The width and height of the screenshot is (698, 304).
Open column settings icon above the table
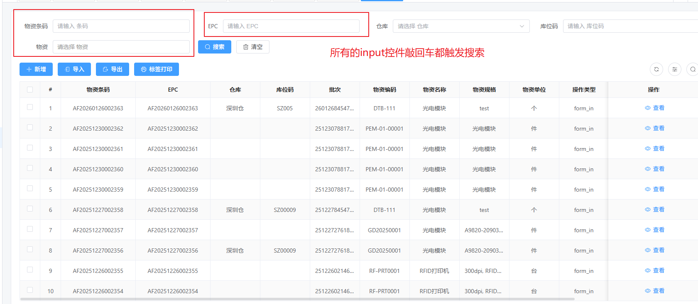pyautogui.click(x=674, y=69)
